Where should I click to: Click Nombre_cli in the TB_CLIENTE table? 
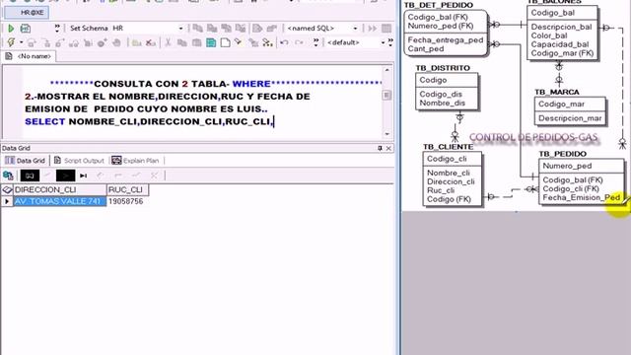449,173
